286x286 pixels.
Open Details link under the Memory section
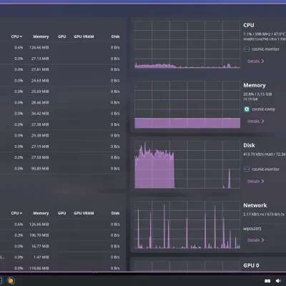coord(255,122)
